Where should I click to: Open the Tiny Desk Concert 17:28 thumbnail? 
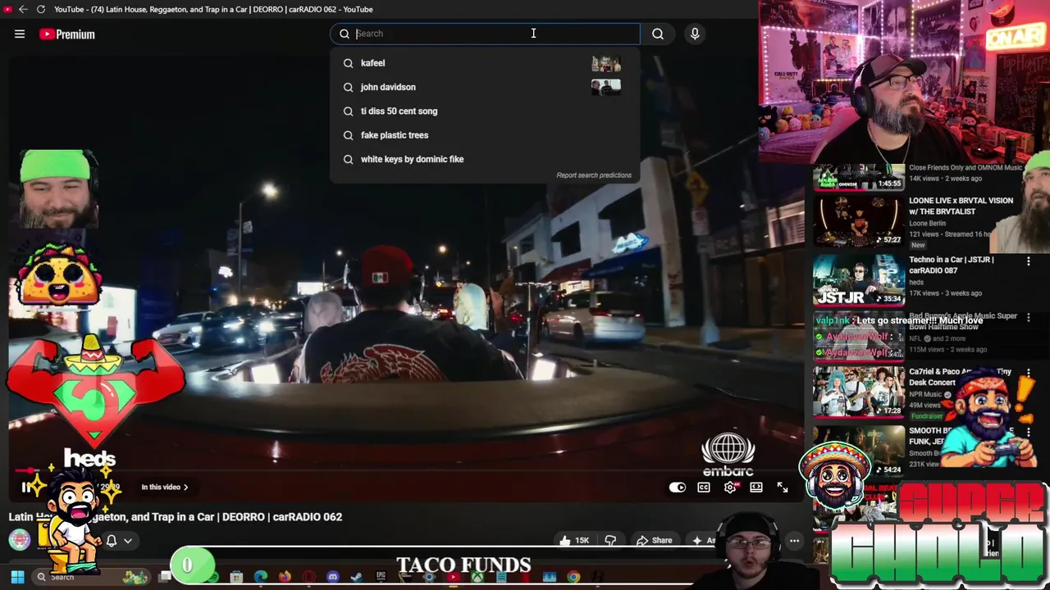click(x=858, y=392)
